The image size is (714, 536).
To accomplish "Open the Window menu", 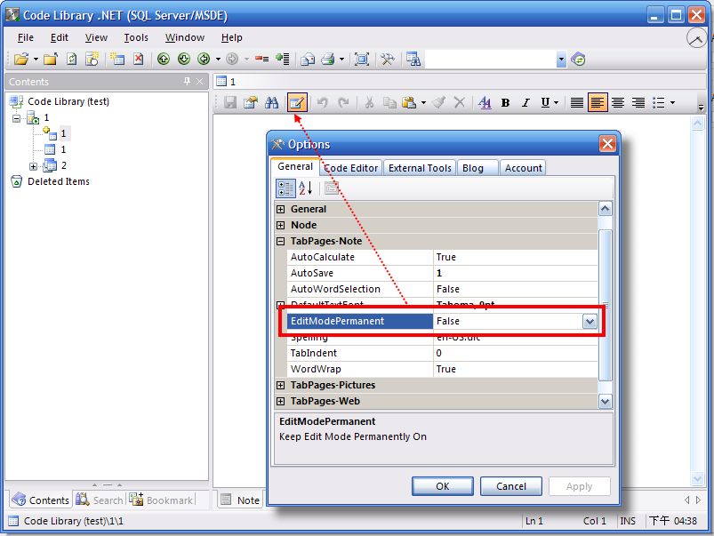I will point(185,38).
